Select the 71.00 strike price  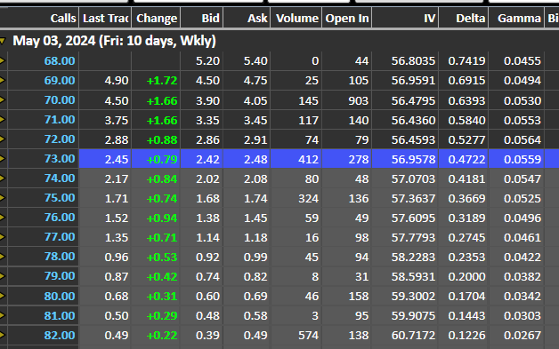tap(60, 120)
